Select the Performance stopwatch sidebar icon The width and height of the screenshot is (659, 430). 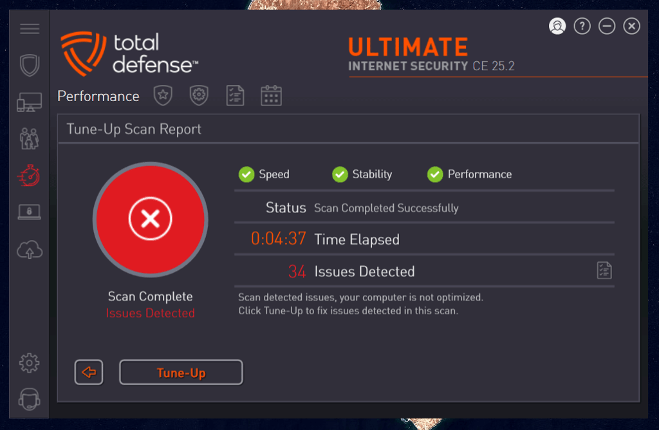pos(30,175)
